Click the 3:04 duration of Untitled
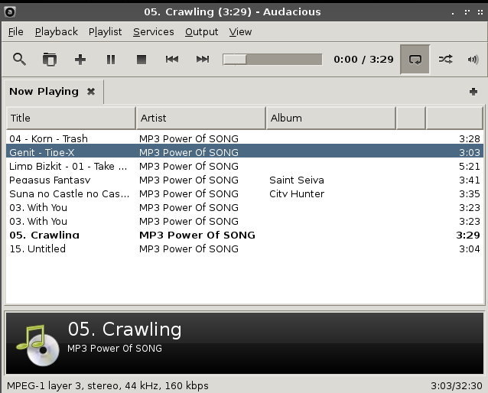Viewport: 488px width, 393px height. [470, 248]
